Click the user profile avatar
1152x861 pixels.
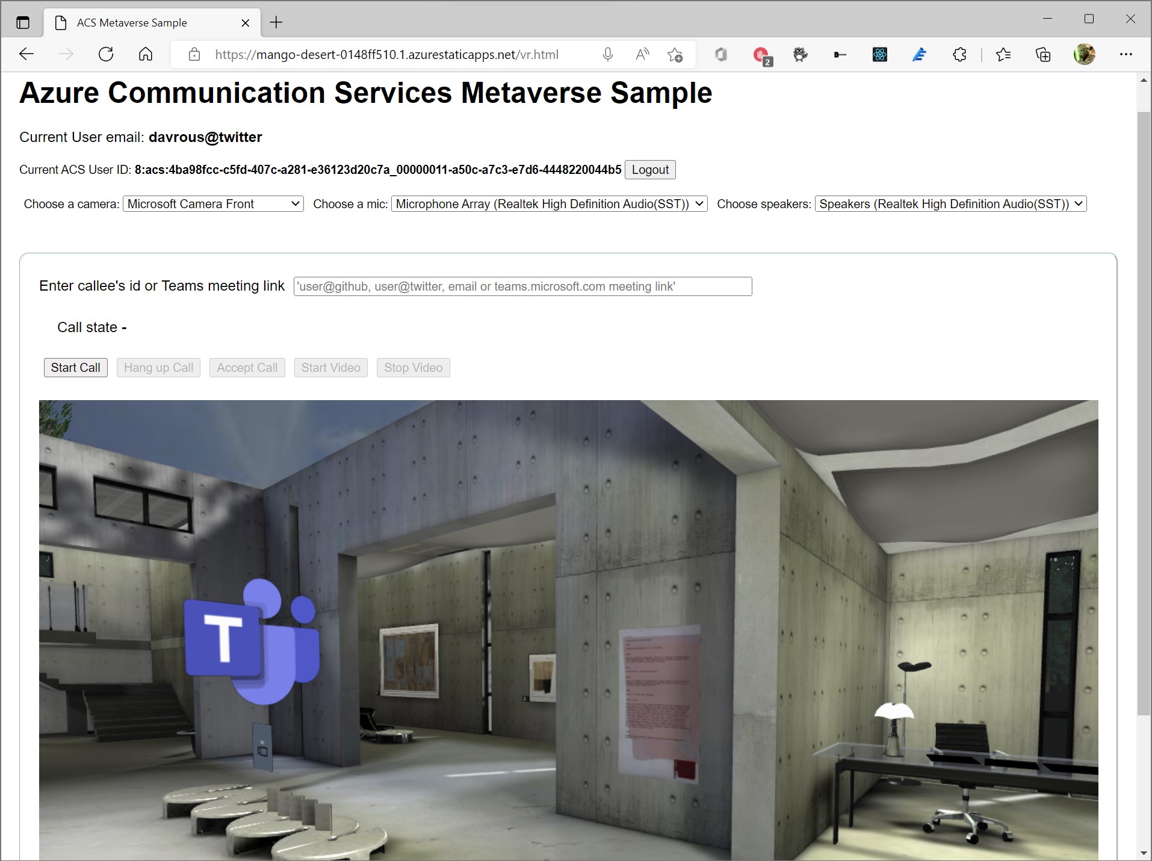pyautogui.click(x=1085, y=54)
